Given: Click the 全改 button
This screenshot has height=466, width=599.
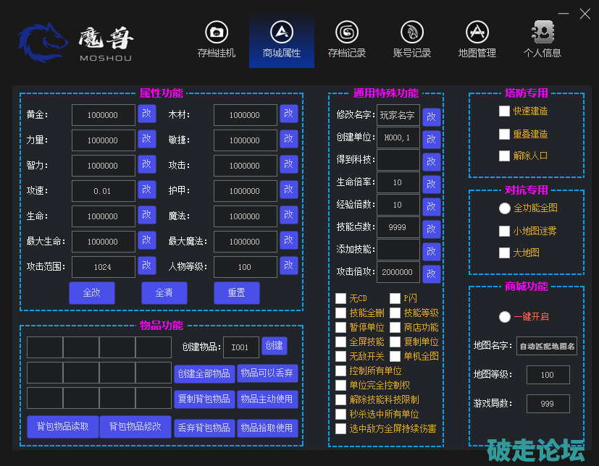Looking at the screenshot, I should 92,293.
